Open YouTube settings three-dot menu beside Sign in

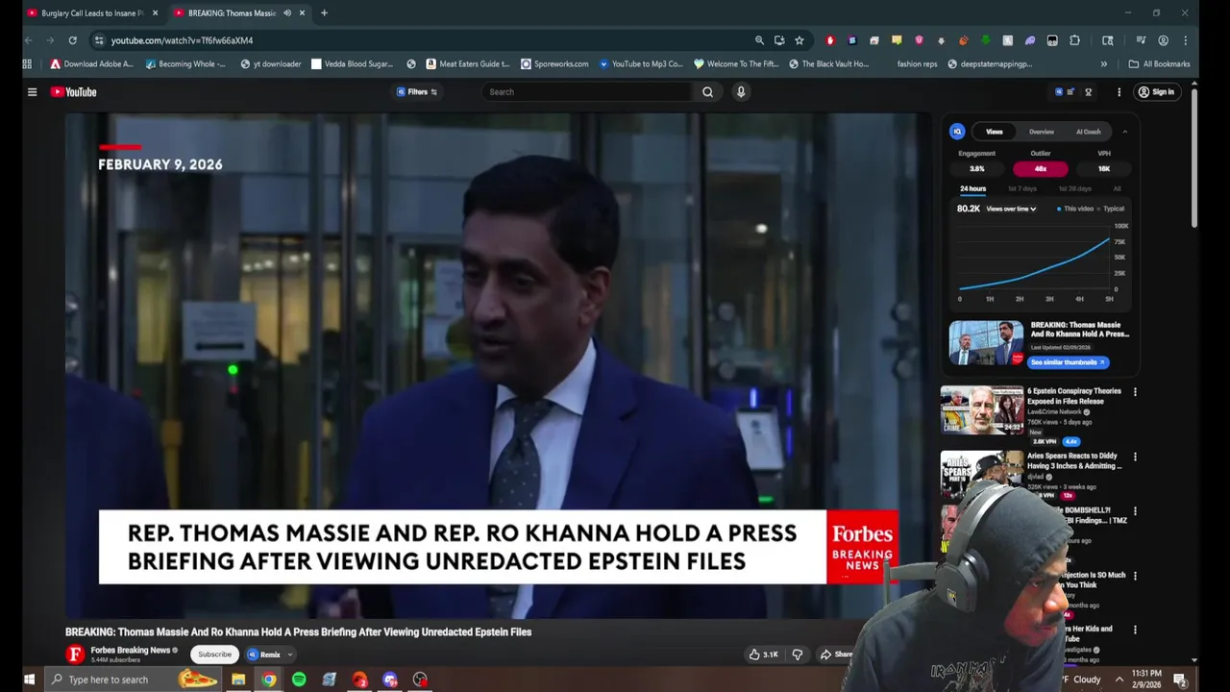click(1119, 92)
